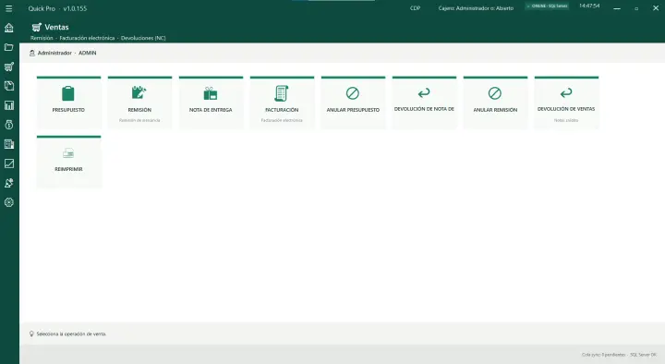This screenshot has width=665, height=364.
Task: Click the ONLINE SQL Server status badge
Action: point(547,6)
